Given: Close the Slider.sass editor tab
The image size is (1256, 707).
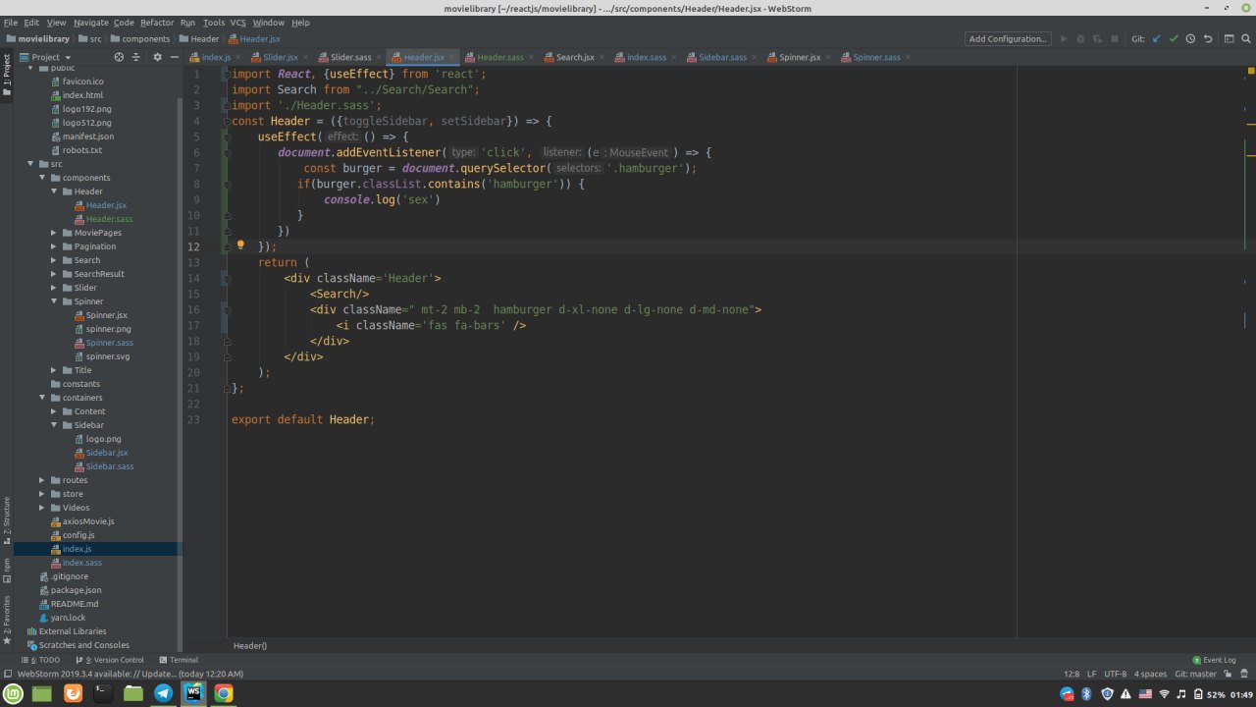Looking at the screenshot, I should [380, 57].
